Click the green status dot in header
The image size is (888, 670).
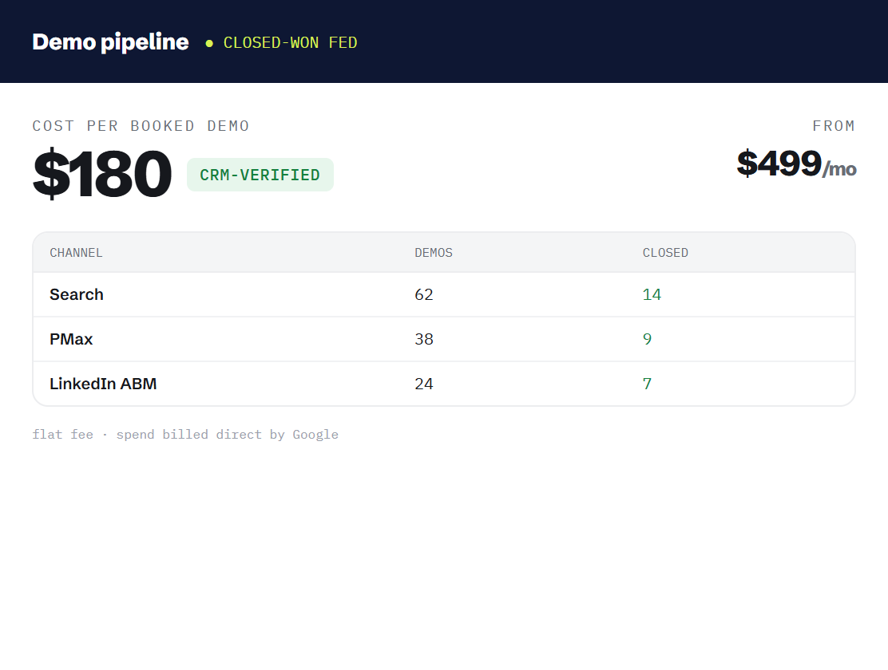point(209,43)
